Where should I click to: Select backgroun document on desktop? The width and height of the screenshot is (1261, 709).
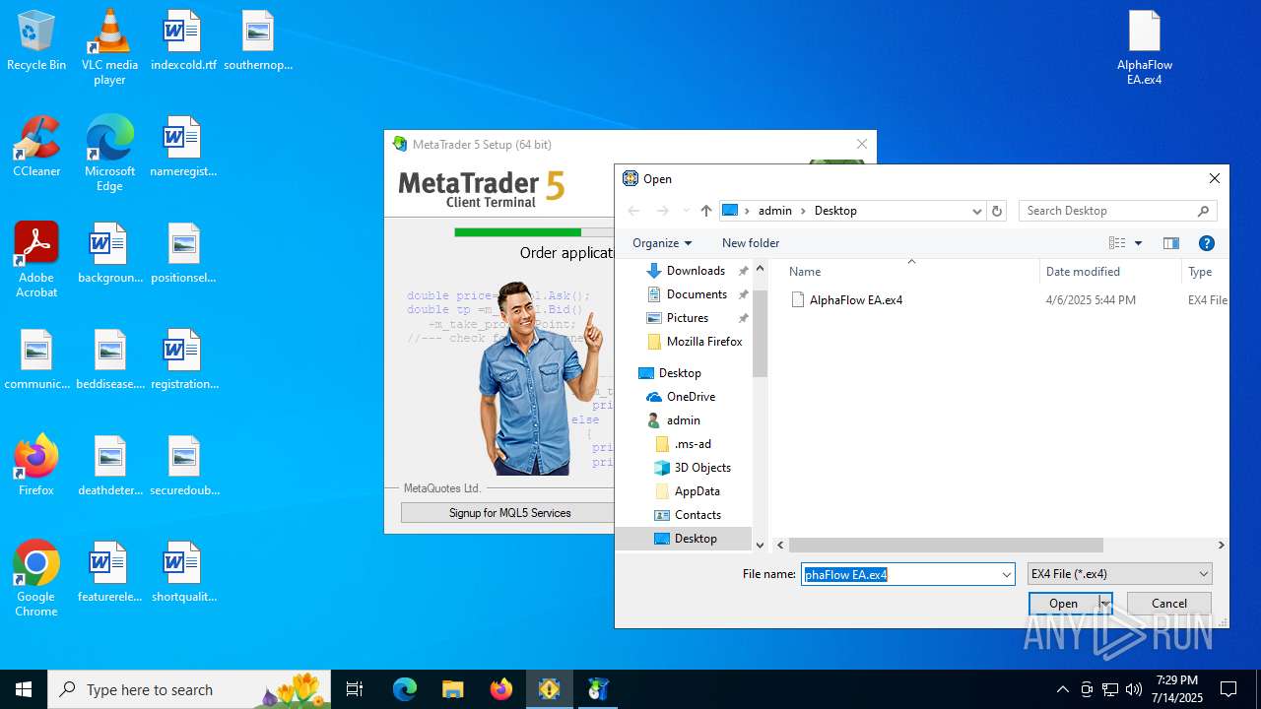pos(109,253)
